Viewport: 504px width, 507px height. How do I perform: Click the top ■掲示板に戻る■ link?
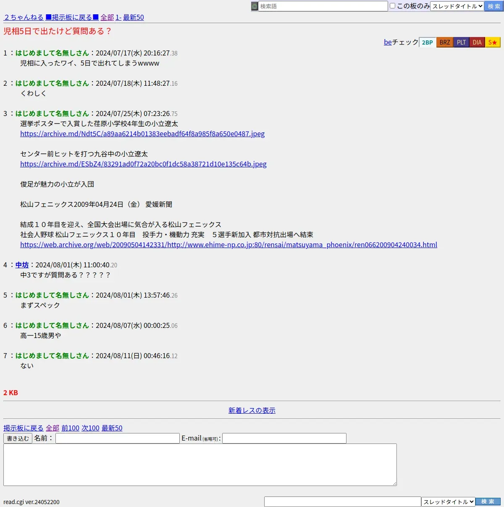pyautogui.click(x=72, y=17)
